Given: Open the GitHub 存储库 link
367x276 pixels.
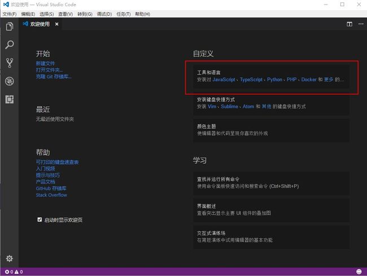Looking at the screenshot, I should [x=51, y=189].
